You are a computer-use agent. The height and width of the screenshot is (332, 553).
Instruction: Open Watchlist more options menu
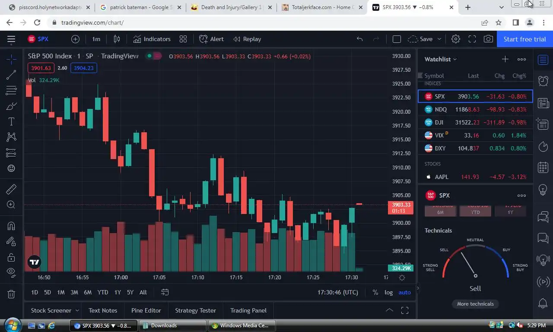click(x=521, y=59)
